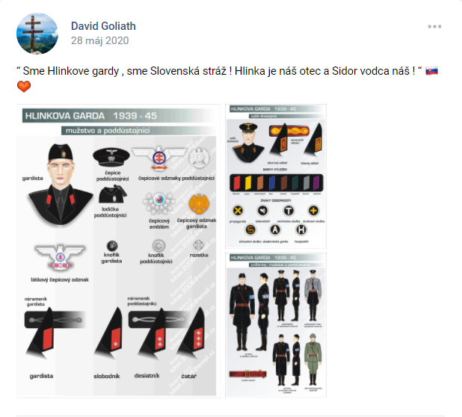The width and height of the screenshot is (462, 417).
Task: Open the large mužstvo a poddůstojníci image
Action: [x=118, y=250]
